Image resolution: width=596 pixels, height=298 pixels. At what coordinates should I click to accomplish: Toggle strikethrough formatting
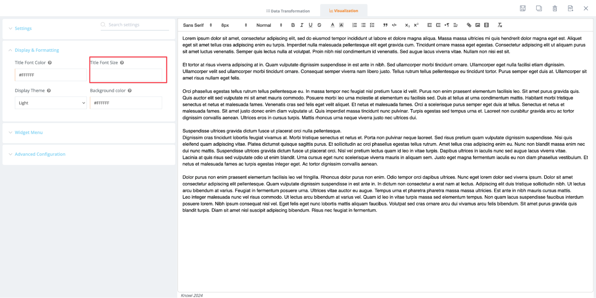pyautogui.click(x=319, y=25)
